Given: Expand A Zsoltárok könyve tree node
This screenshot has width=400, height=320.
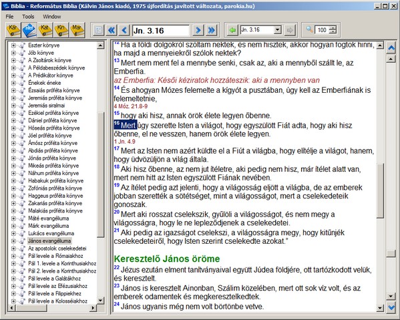Looking at the screenshot, I should (x=13, y=61).
